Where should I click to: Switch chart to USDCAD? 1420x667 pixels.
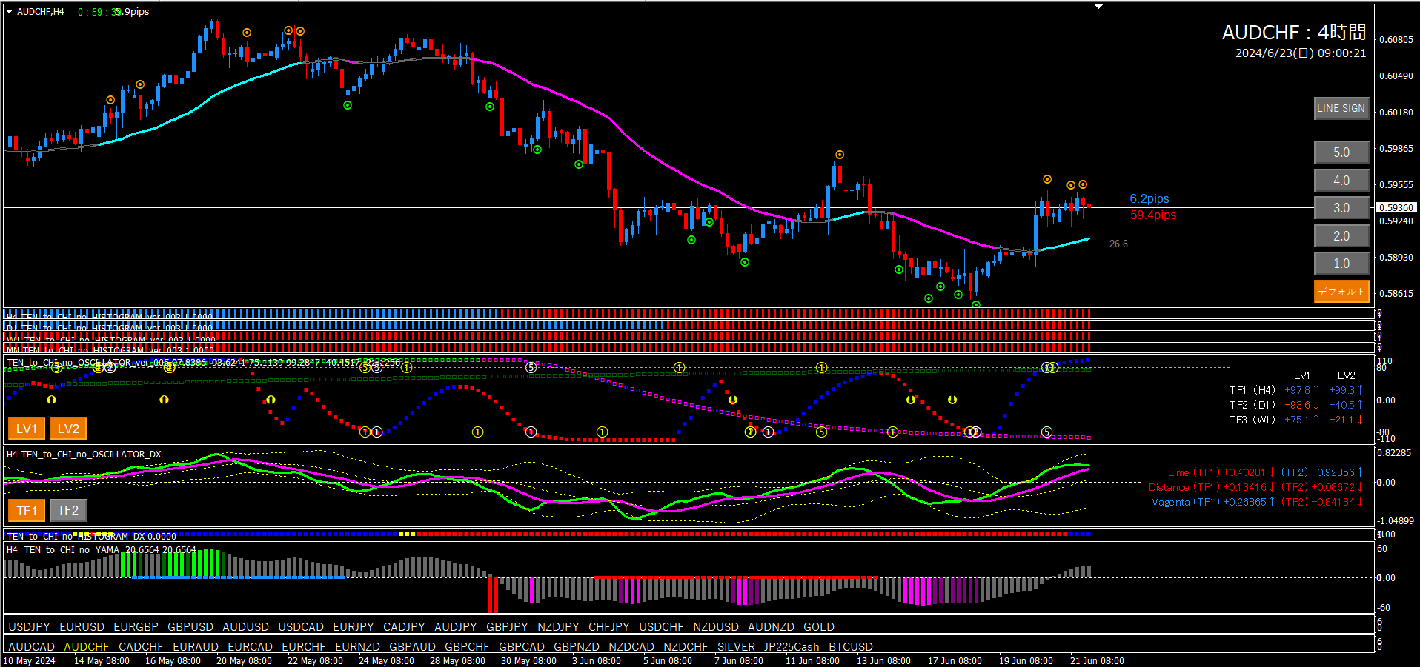301,627
